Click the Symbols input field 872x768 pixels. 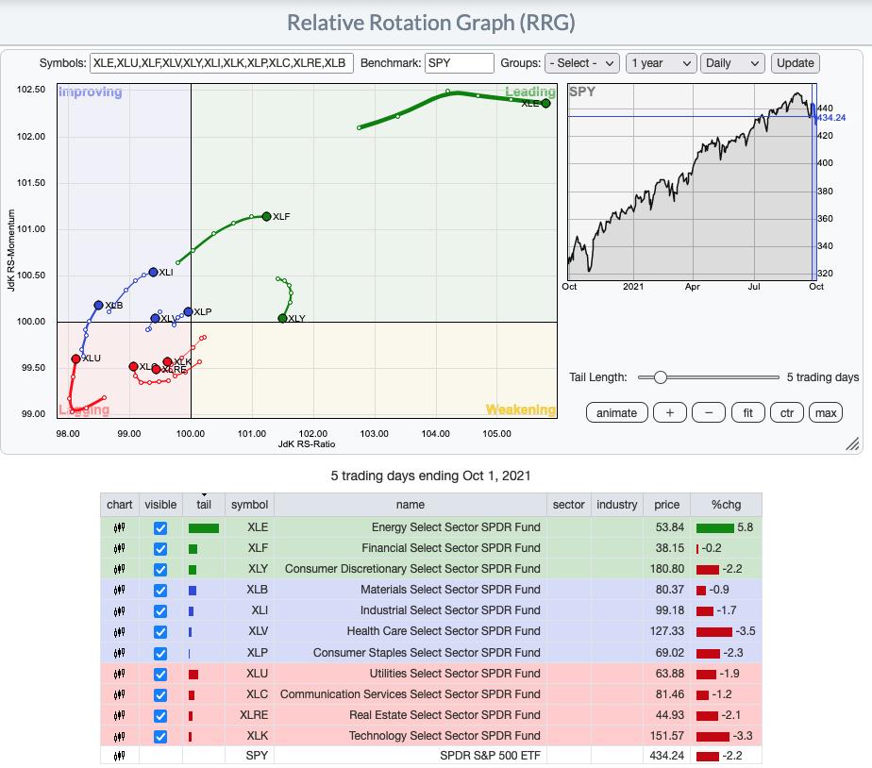[222, 63]
